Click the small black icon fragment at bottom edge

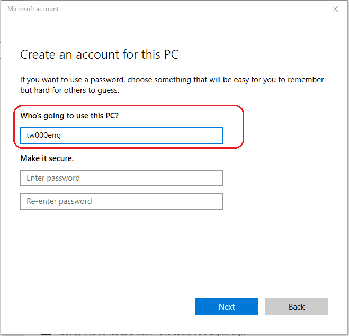pos(47,334)
